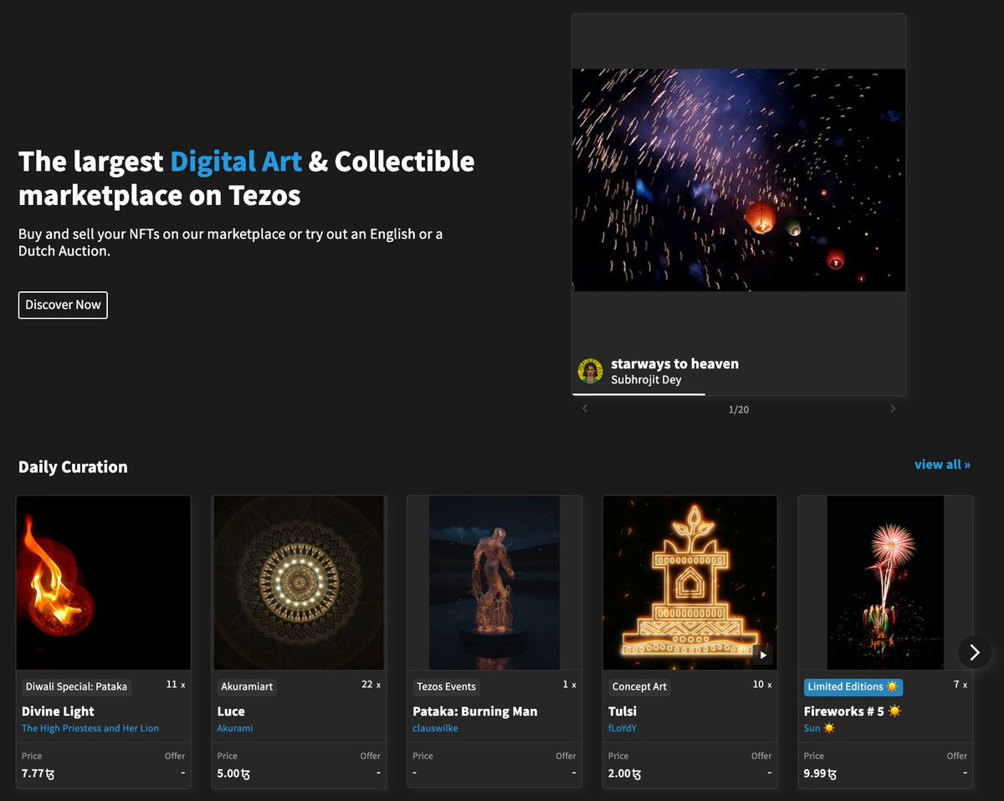Select the Concept Art collection tag
Viewport: 1004px width, 801px height.
tap(639, 686)
